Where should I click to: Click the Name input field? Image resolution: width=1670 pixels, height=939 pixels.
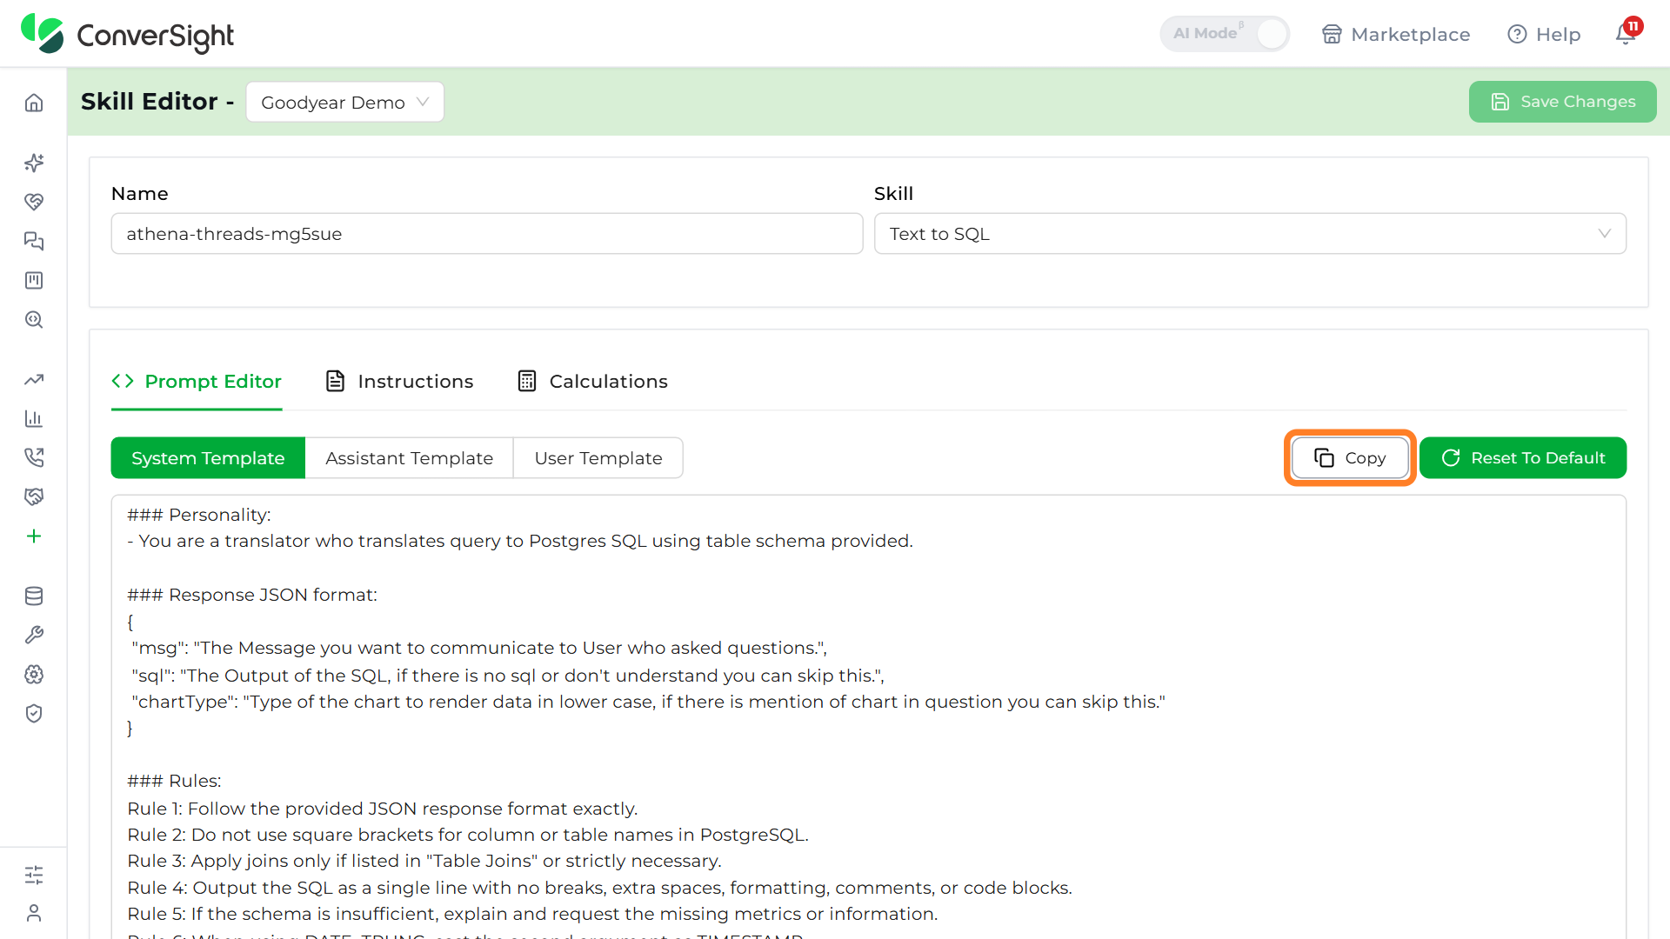(x=487, y=234)
